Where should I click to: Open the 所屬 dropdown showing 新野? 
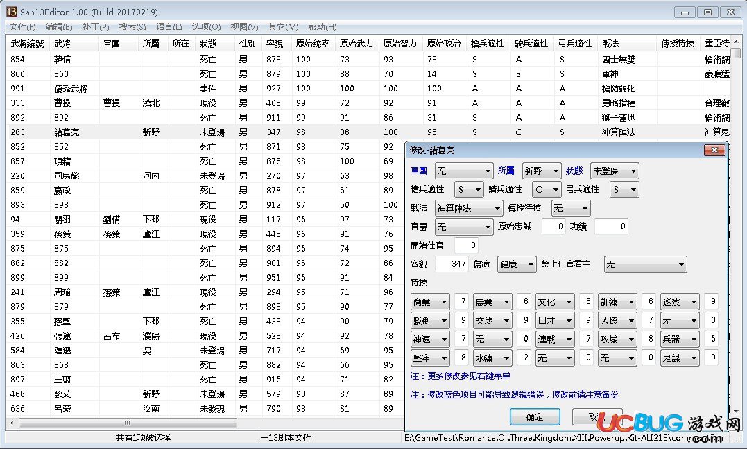542,170
